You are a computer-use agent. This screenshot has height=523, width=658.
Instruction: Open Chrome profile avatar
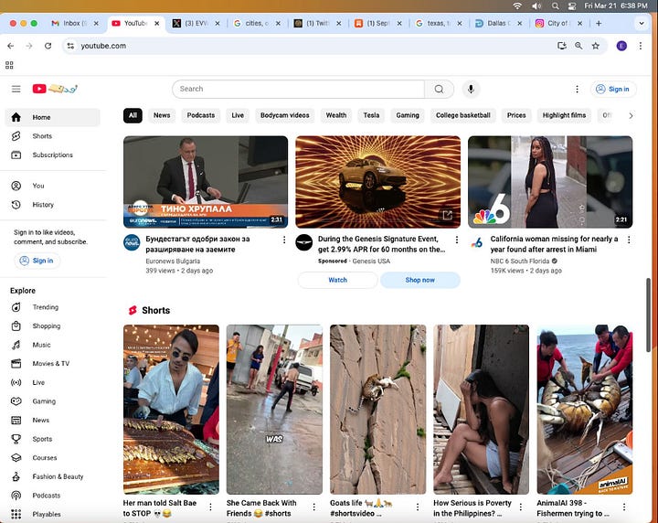click(621, 46)
